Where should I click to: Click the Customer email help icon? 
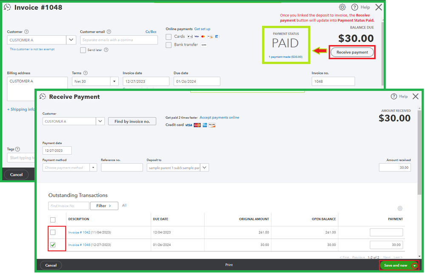click(x=109, y=32)
